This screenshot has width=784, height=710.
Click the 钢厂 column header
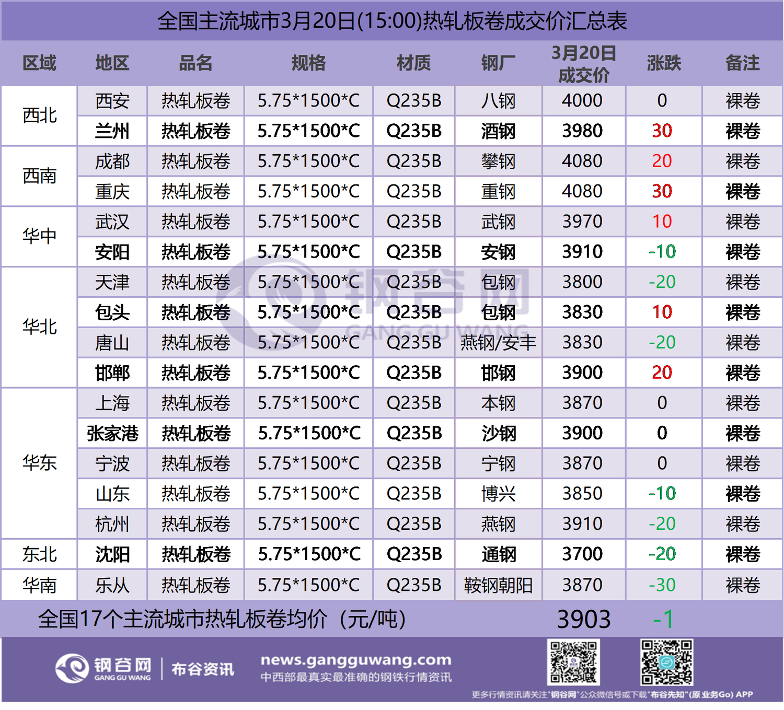498,63
